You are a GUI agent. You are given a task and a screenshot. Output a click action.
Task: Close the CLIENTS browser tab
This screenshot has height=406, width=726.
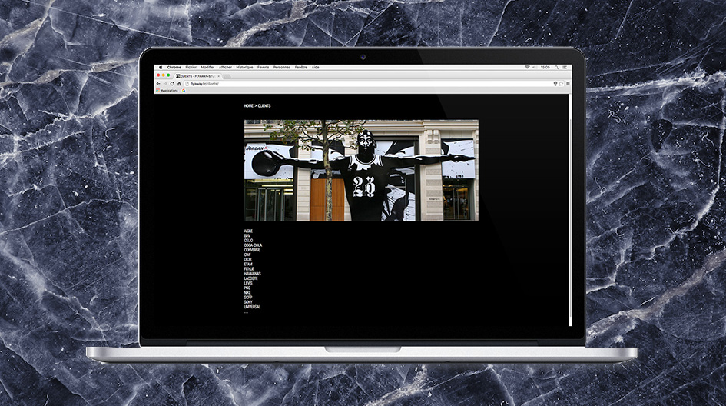219,76
